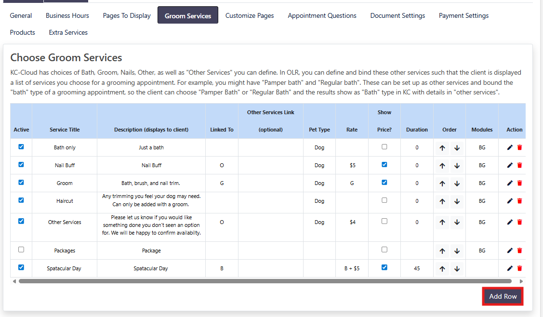The width and height of the screenshot is (543, 317).
Task: Enable the Packages Active checkbox
Action: pyautogui.click(x=21, y=250)
